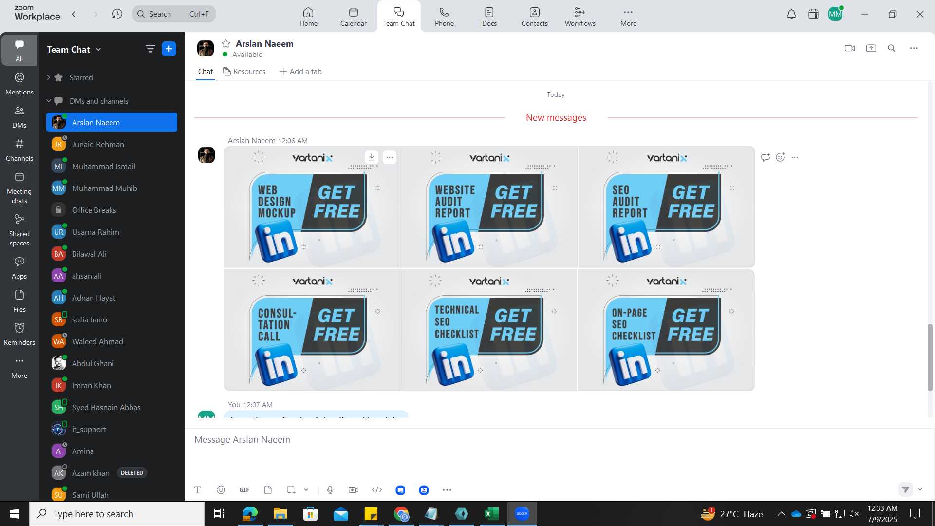Open more composer tools ellipsis
This screenshot has width=935, height=526.
point(447,490)
